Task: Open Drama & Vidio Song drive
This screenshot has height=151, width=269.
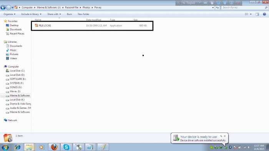Action: pos(20,104)
